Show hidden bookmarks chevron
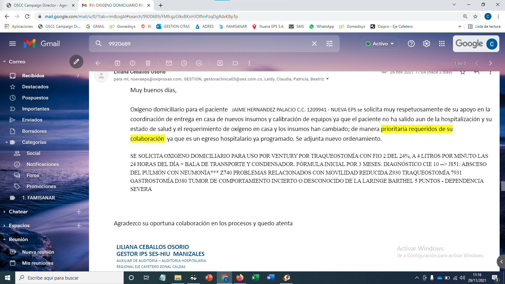The image size is (505, 284). click(x=460, y=27)
